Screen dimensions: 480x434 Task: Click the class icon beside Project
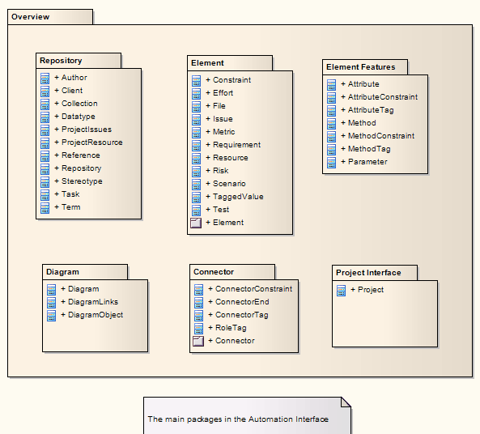(341, 291)
